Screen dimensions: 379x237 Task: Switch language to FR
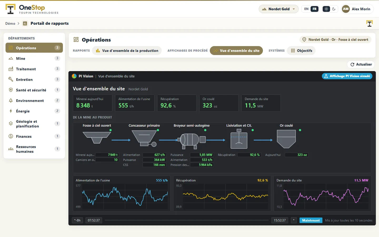point(315,9)
